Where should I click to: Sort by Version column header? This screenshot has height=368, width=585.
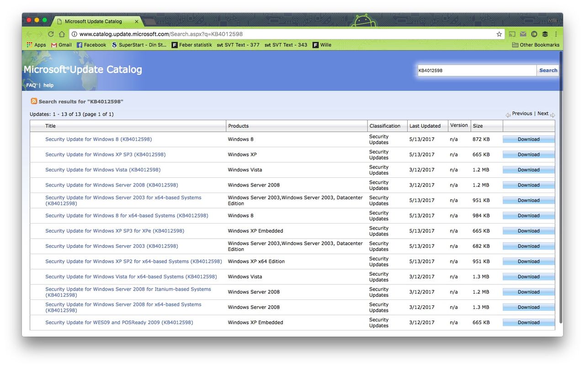(x=459, y=125)
